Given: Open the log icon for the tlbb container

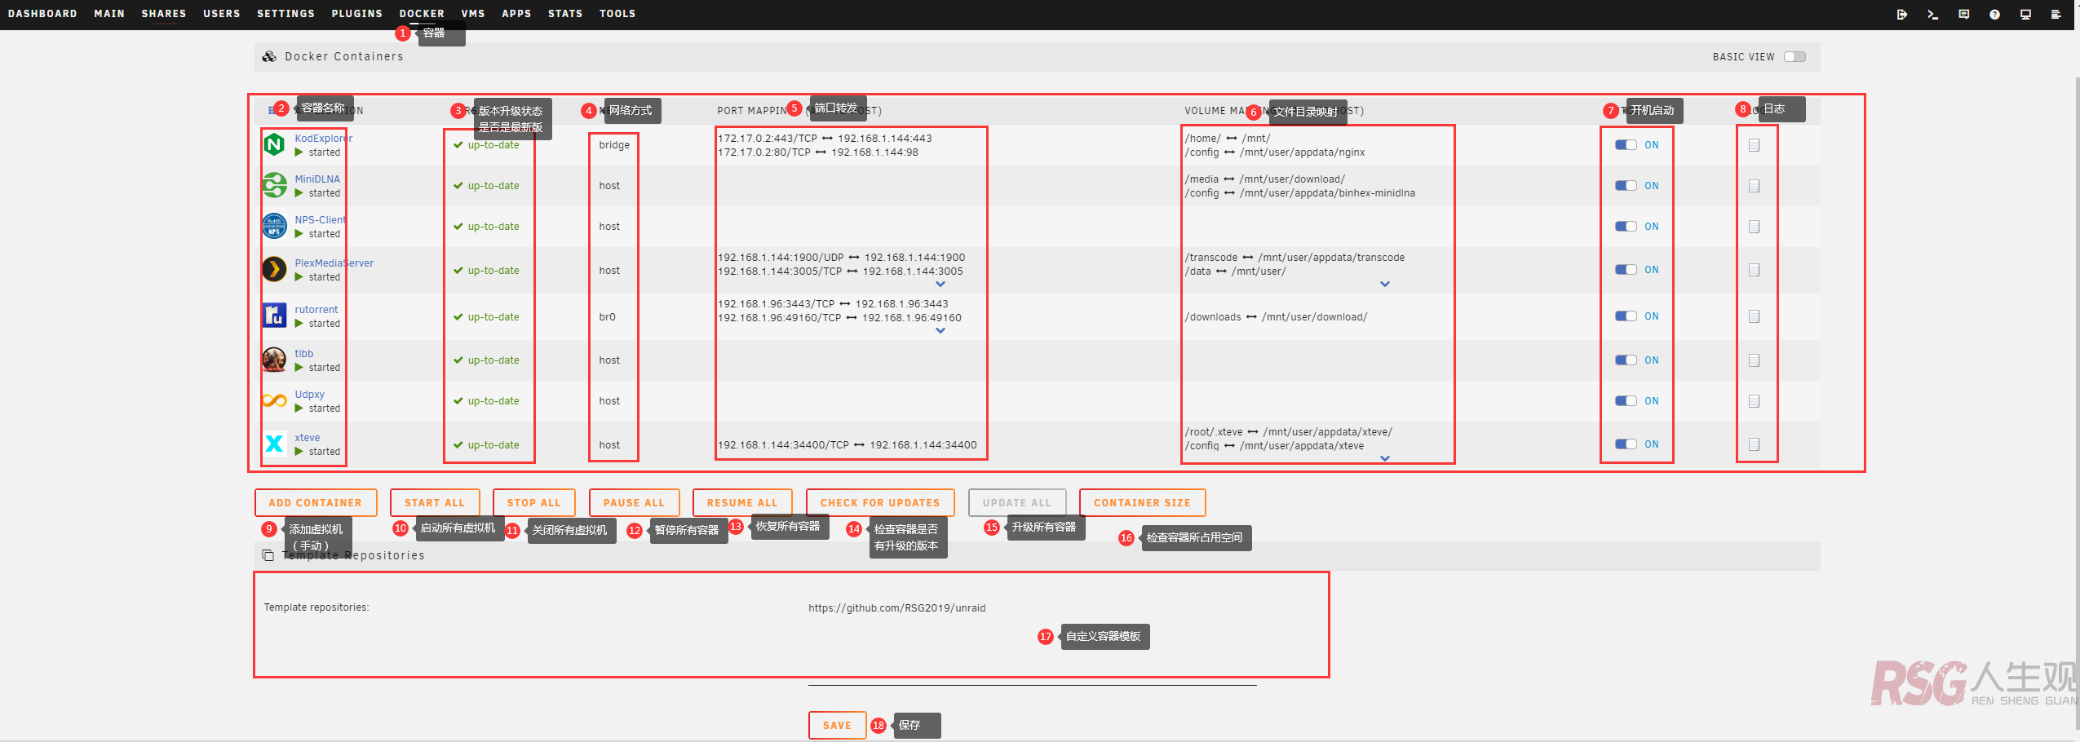Looking at the screenshot, I should tap(1754, 360).
